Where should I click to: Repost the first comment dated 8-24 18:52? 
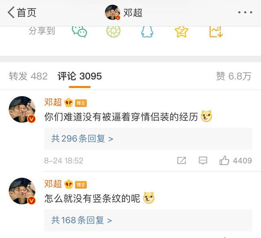coord(181,161)
